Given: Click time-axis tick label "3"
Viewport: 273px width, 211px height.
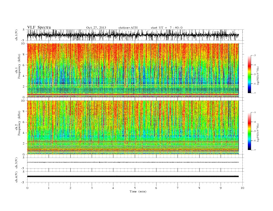Looking at the screenshot, I should pyautogui.click(x=92, y=188).
